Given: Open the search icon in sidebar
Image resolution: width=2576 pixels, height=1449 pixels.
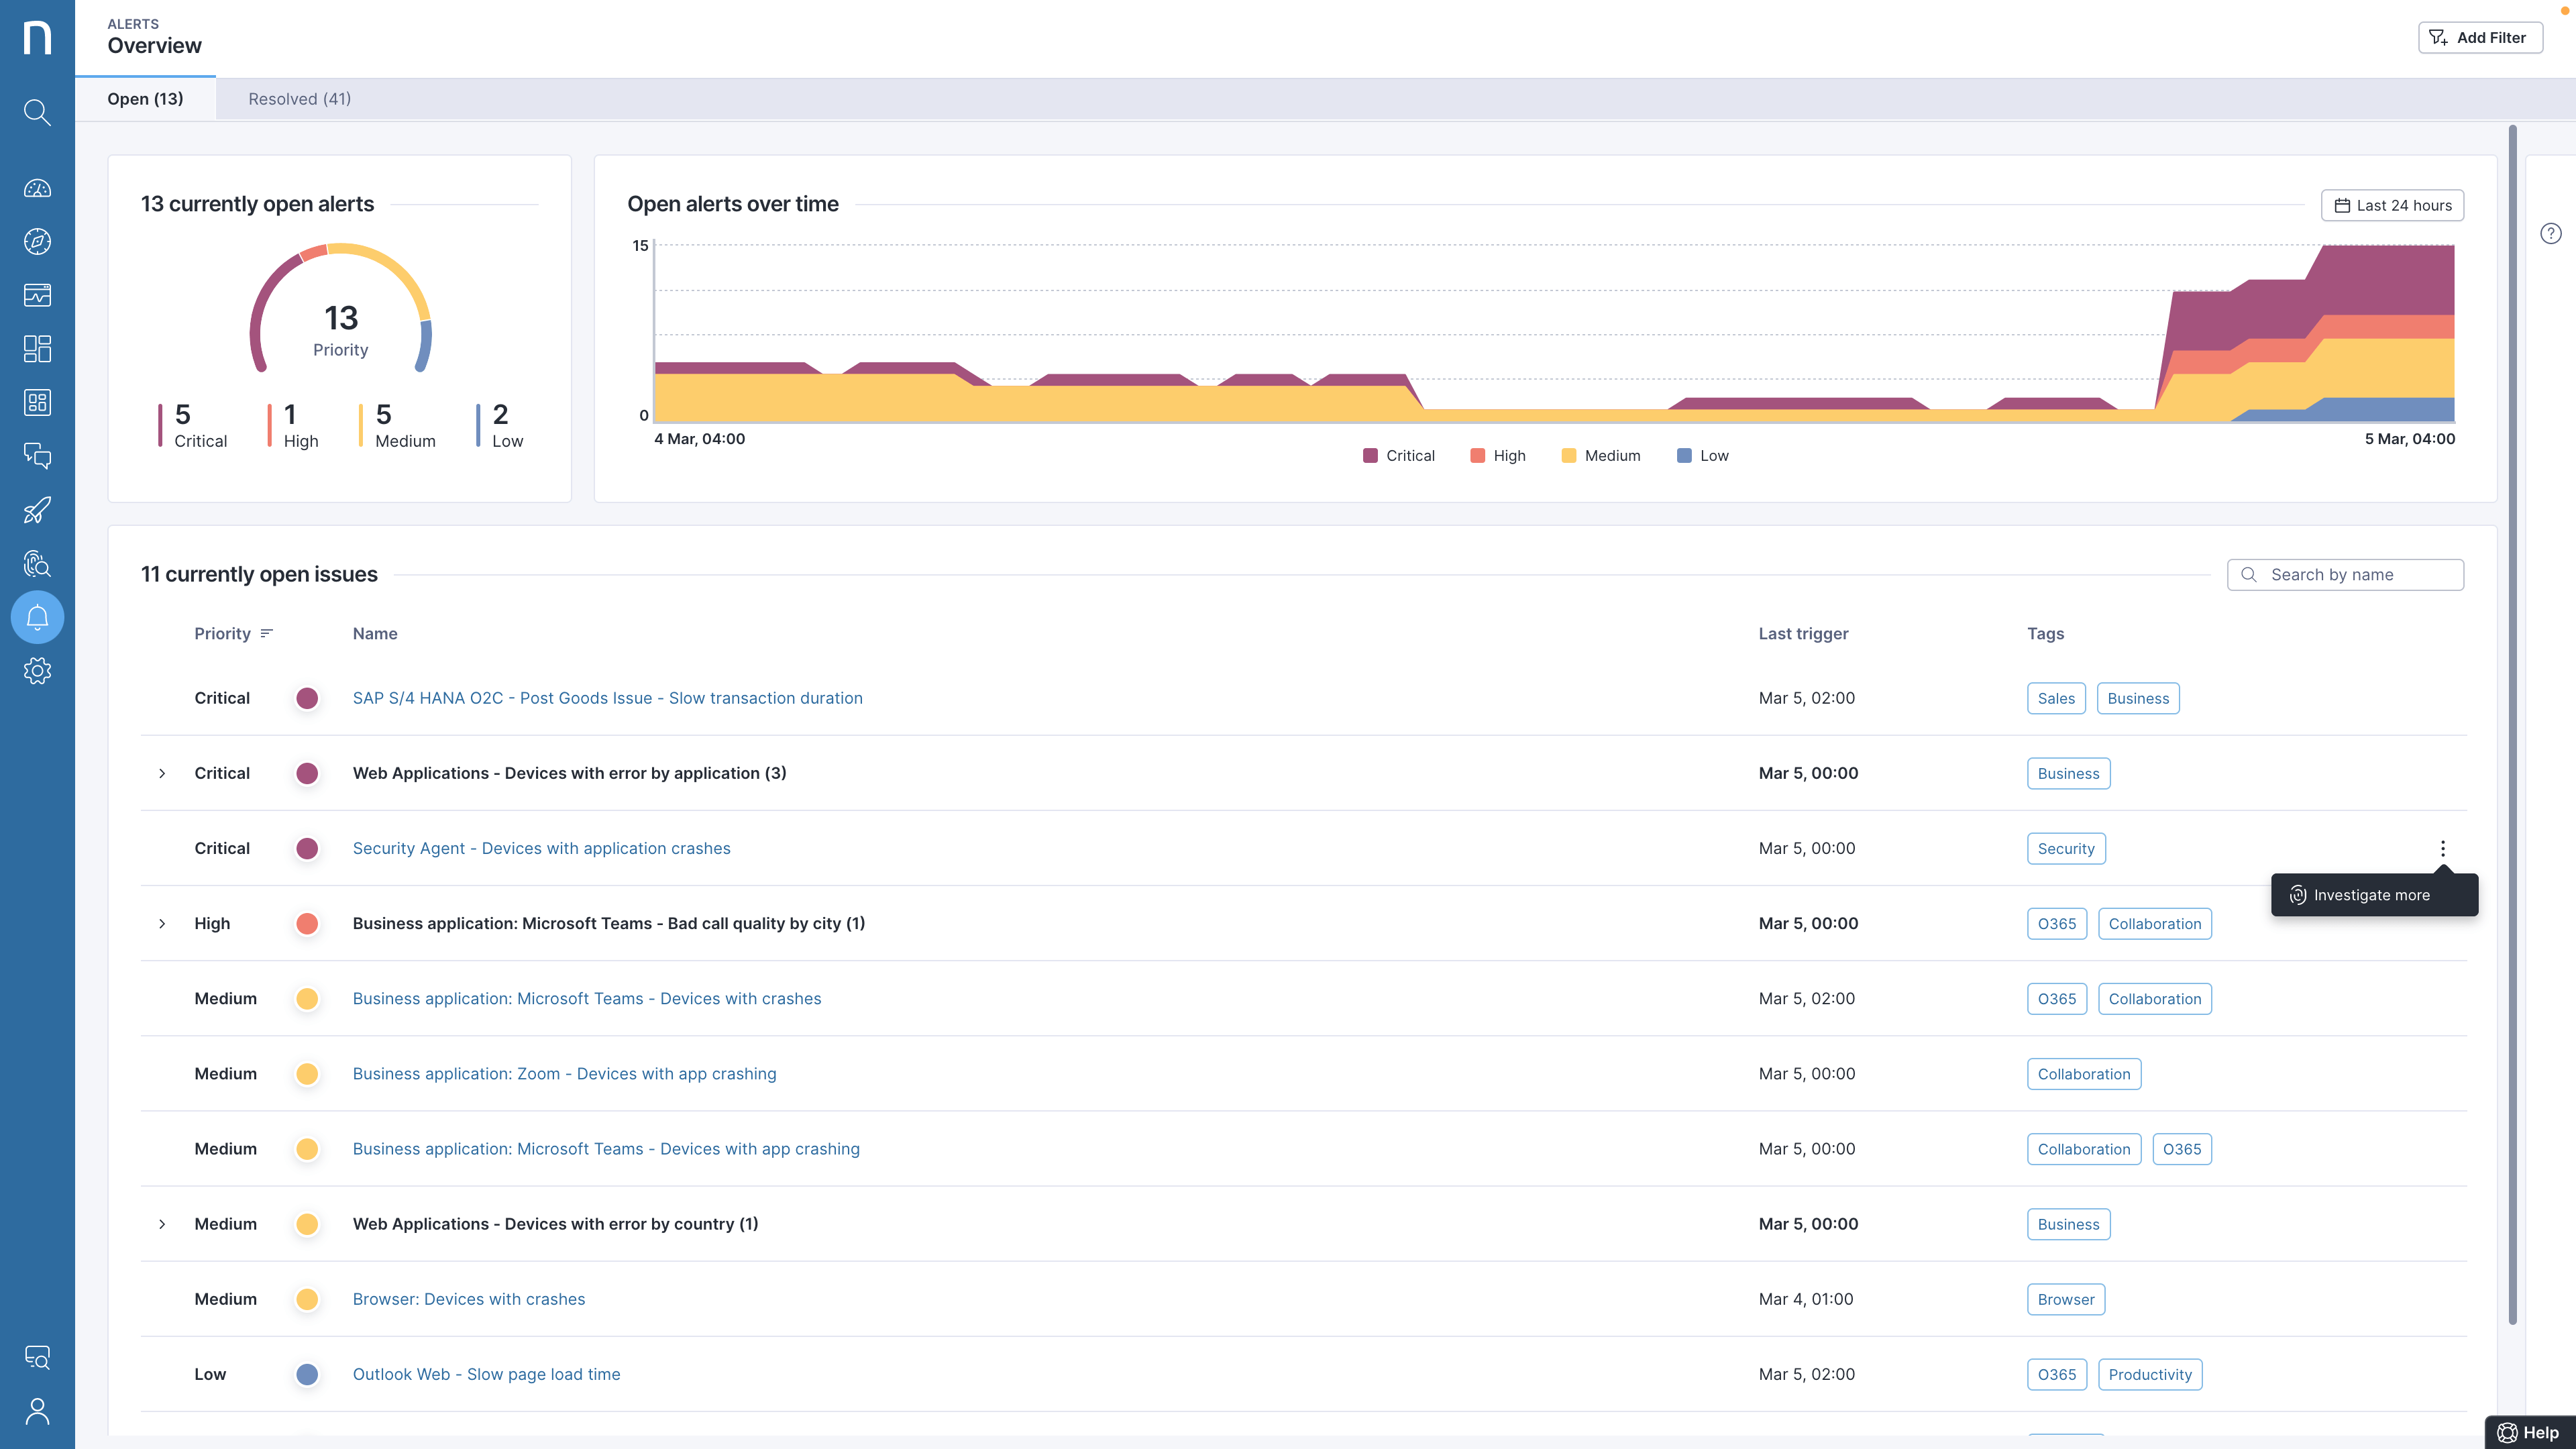Looking at the screenshot, I should [x=37, y=112].
